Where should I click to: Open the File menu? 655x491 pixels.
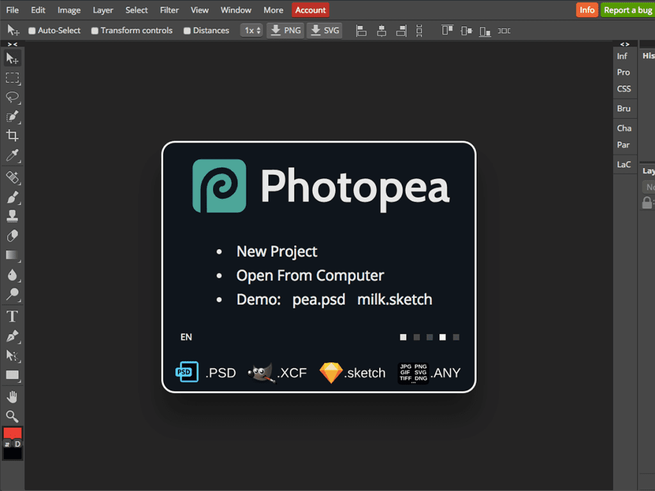click(13, 10)
